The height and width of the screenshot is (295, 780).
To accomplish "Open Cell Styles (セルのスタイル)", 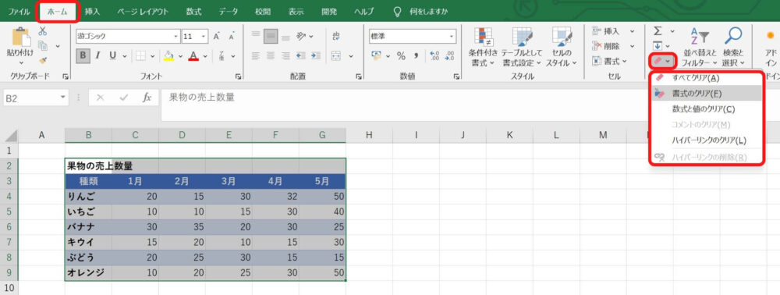I will pos(561,48).
